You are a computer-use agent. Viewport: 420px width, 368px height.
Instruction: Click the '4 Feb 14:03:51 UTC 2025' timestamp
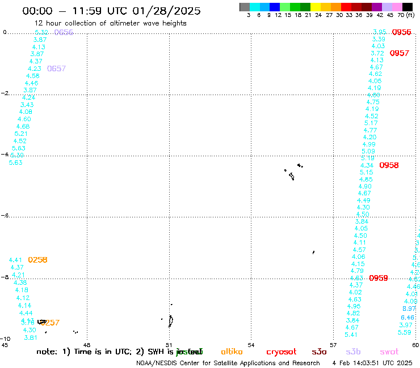pyautogui.click(x=372, y=363)
